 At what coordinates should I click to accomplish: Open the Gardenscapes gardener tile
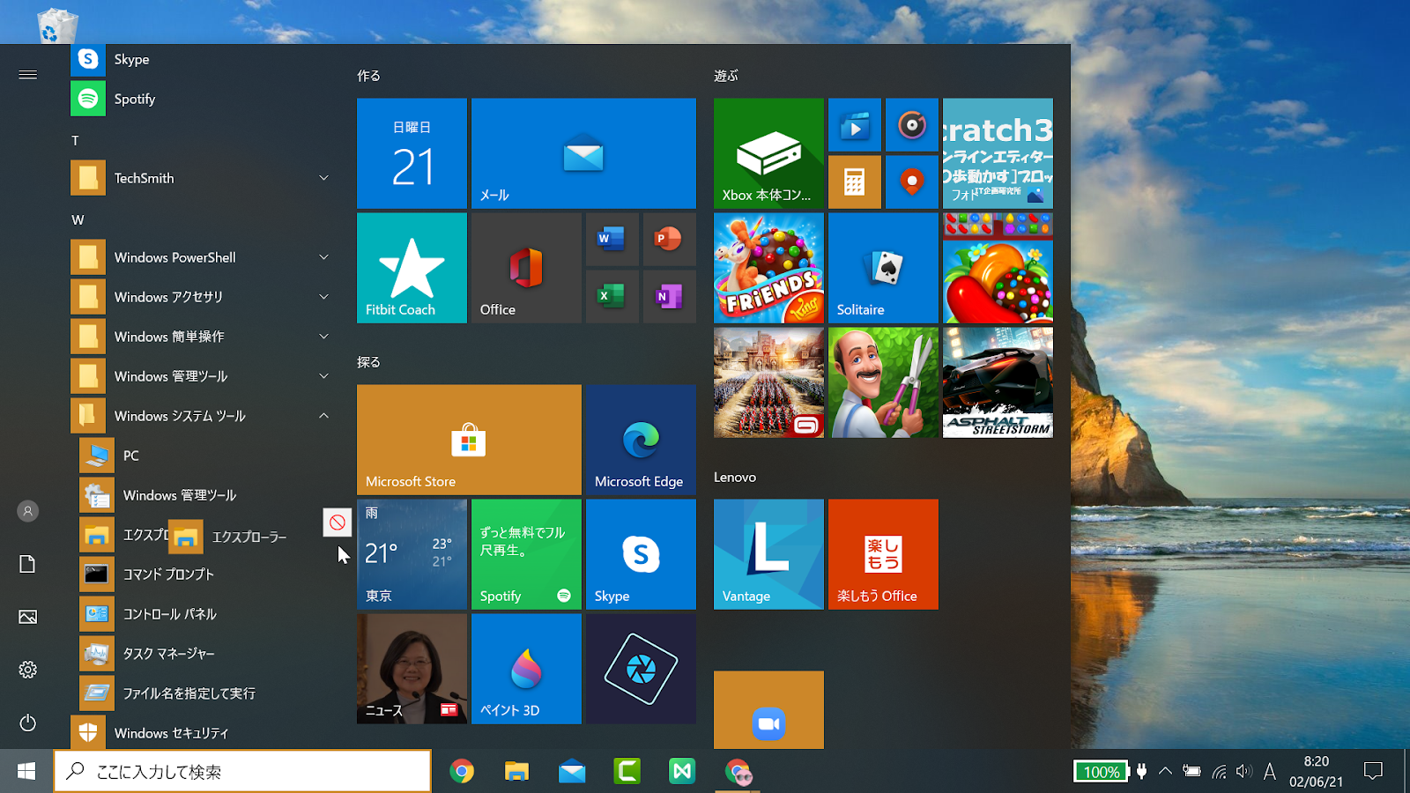coord(883,382)
